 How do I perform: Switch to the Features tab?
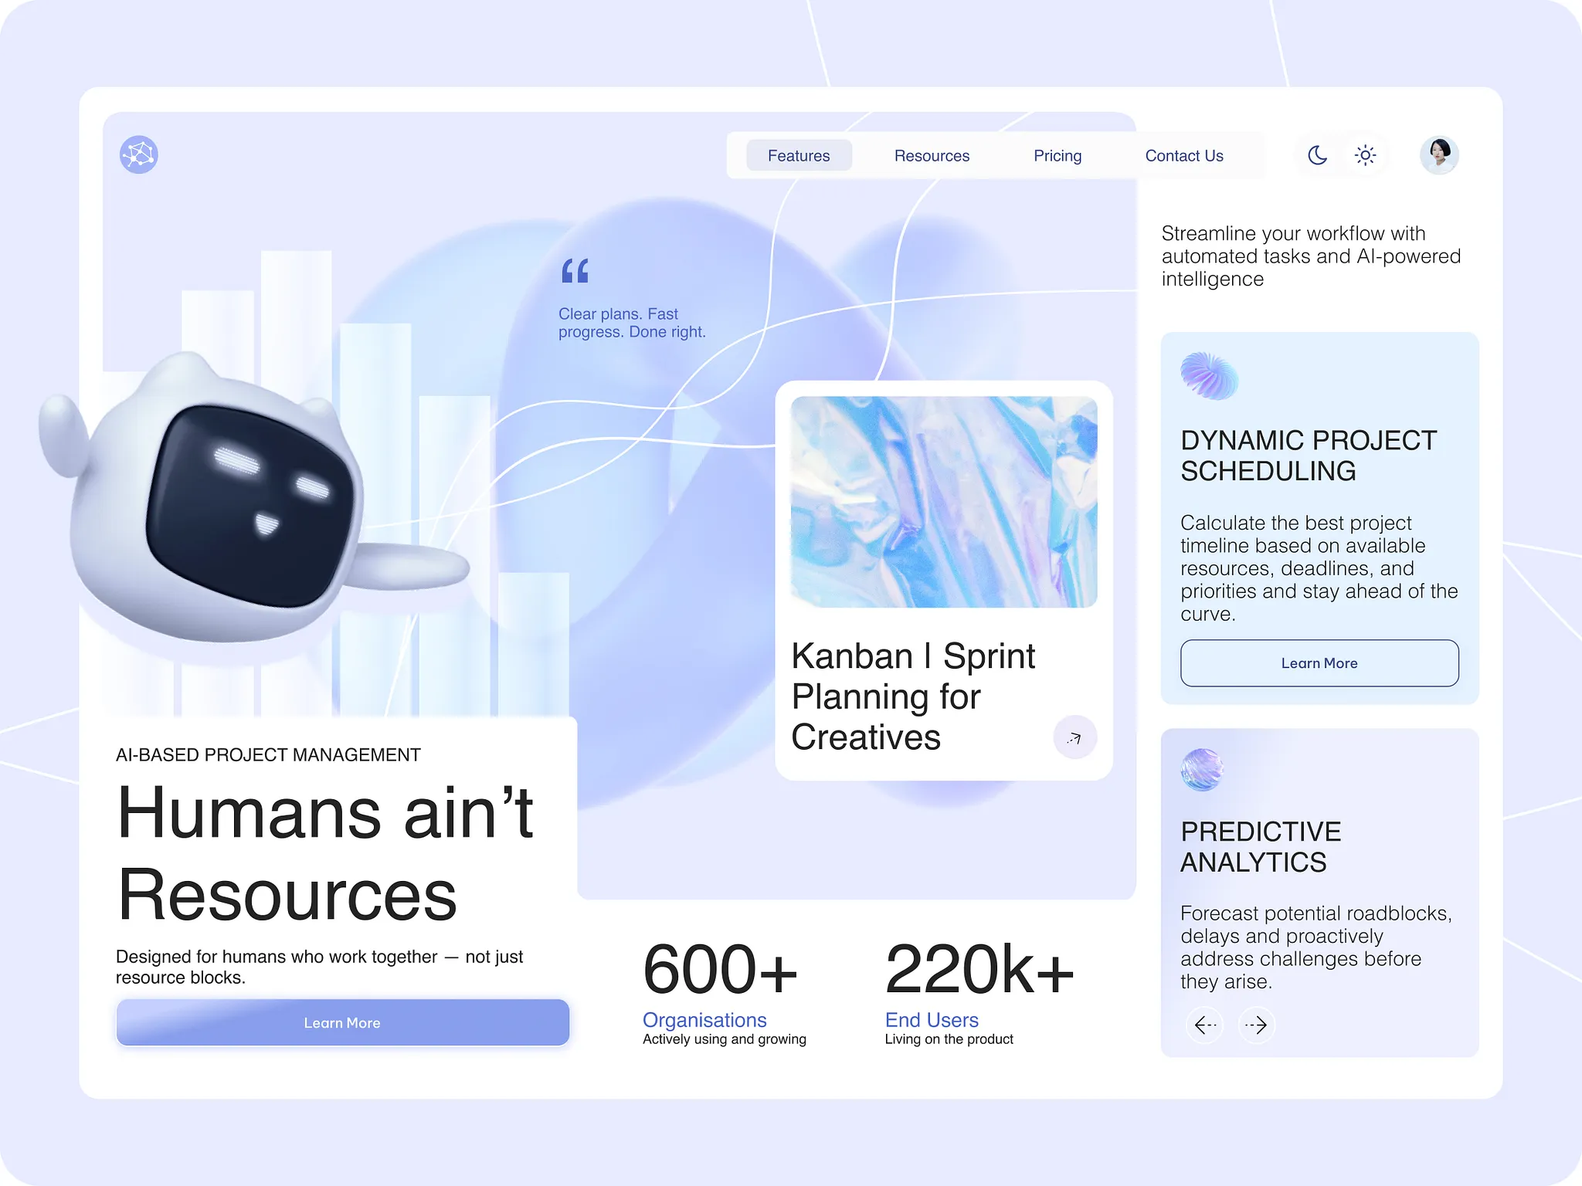tap(799, 155)
